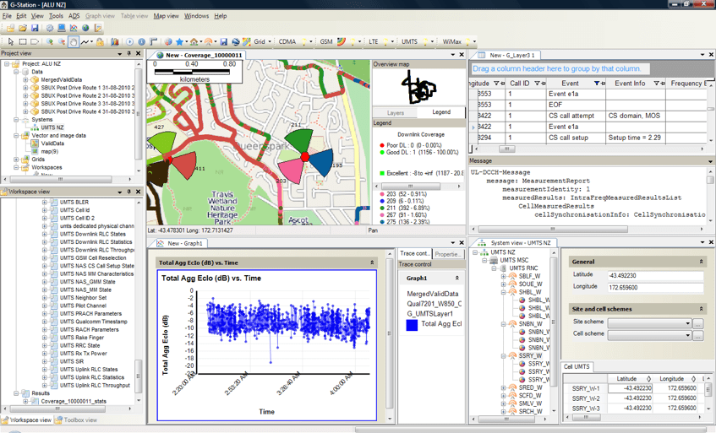Expand the SBLF_W node in System view
Screen dimensions: 716x433
tap(503, 276)
